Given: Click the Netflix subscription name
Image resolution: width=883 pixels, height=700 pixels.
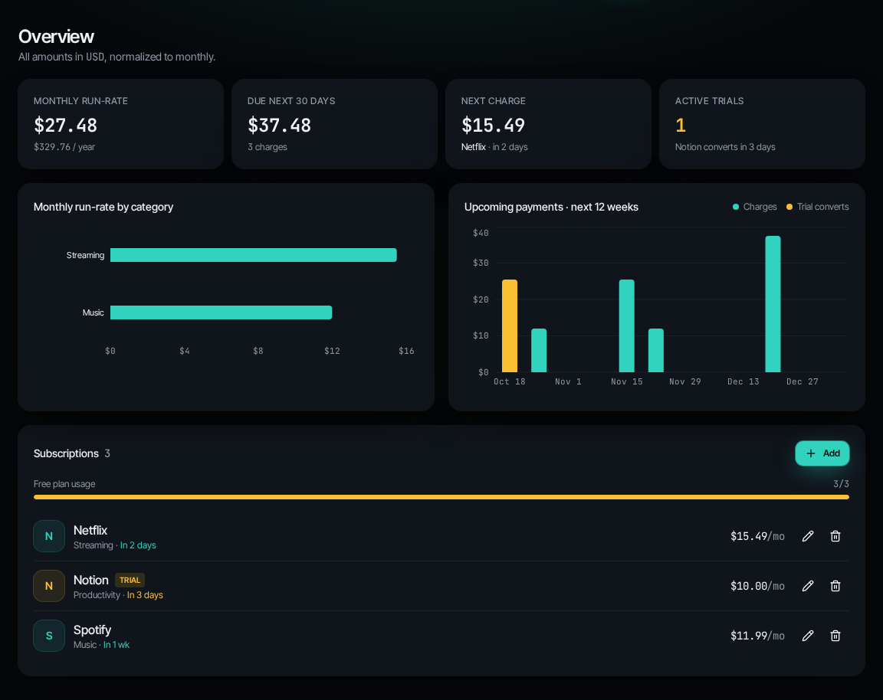Looking at the screenshot, I should pyautogui.click(x=90, y=531).
